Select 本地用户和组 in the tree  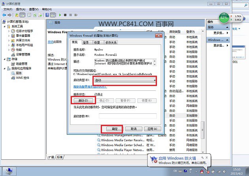(25, 45)
